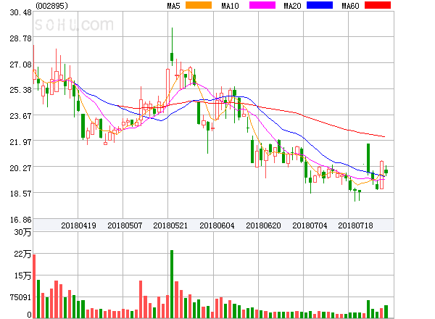Click the tall green candlestick after 20180718
The height and width of the screenshot is (319, 435).
pos(368,159)
